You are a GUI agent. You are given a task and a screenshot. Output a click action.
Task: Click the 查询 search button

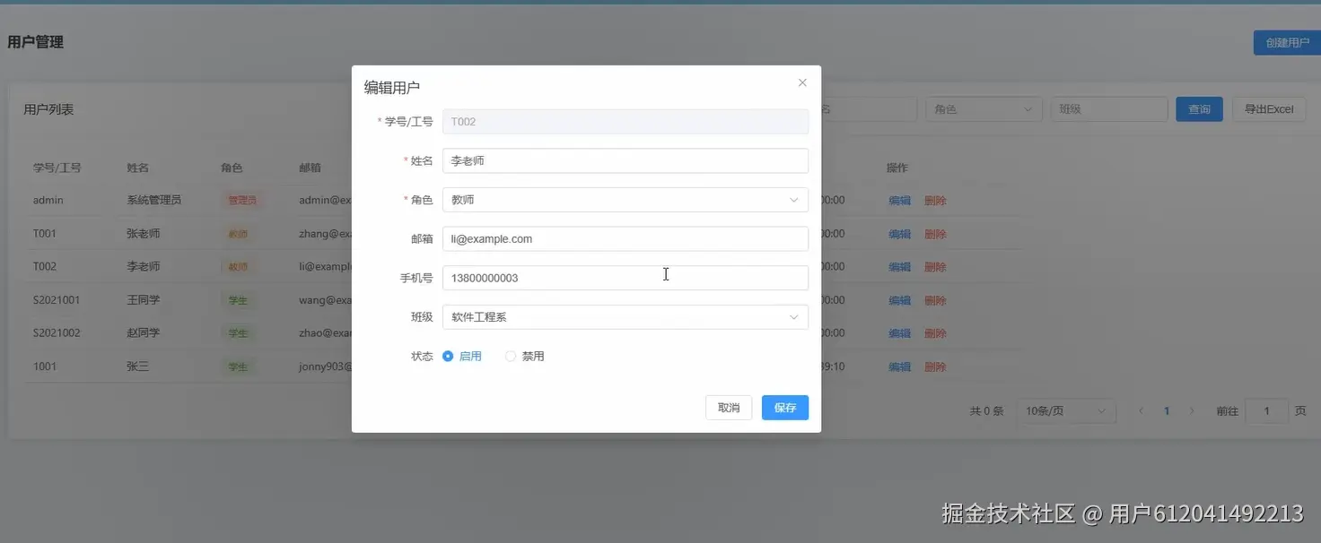[x=1199, y=108]
